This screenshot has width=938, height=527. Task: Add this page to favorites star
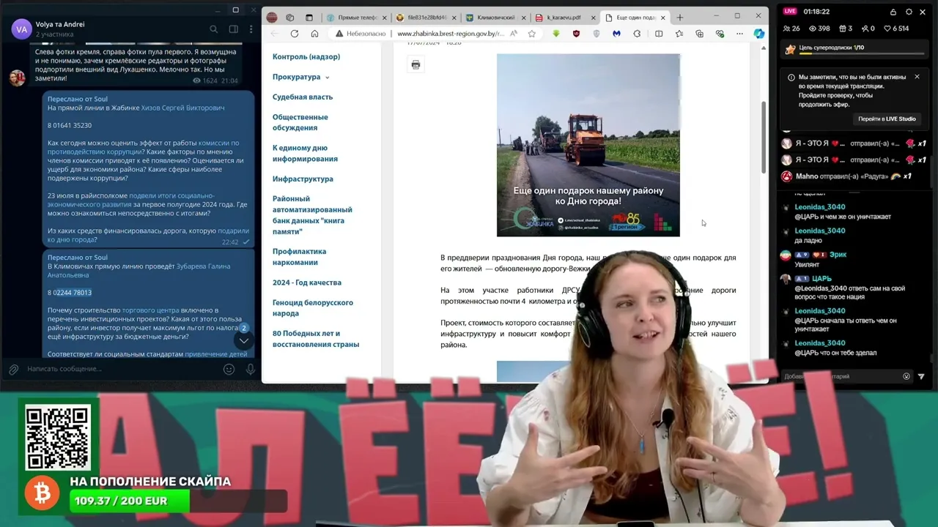[532, 34]
